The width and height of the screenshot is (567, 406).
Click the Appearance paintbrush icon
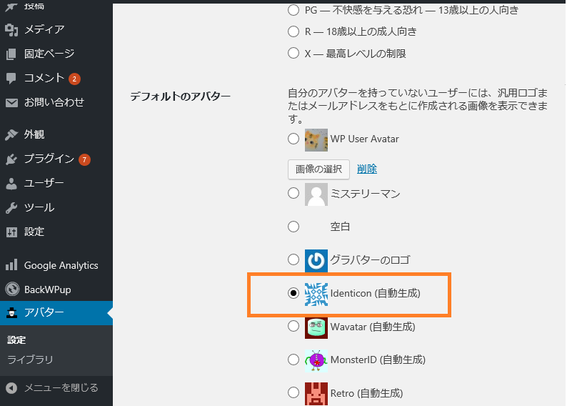click(x=11, y=134)
